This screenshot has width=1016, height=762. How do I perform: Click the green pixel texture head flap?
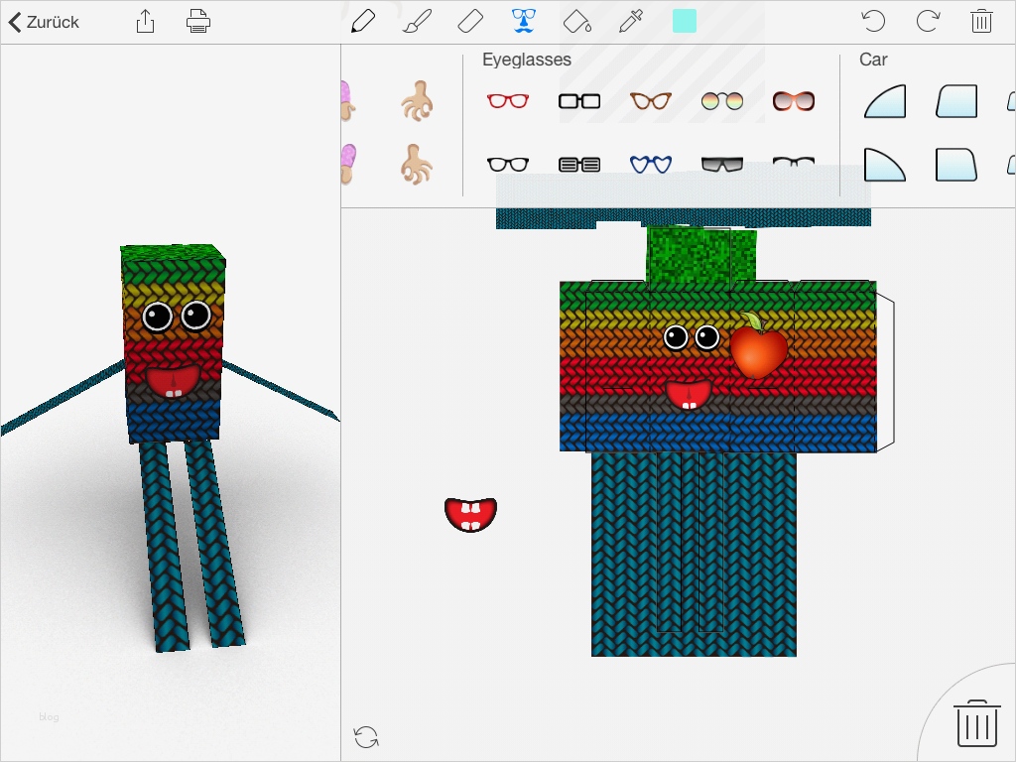[x=701, y=257]
